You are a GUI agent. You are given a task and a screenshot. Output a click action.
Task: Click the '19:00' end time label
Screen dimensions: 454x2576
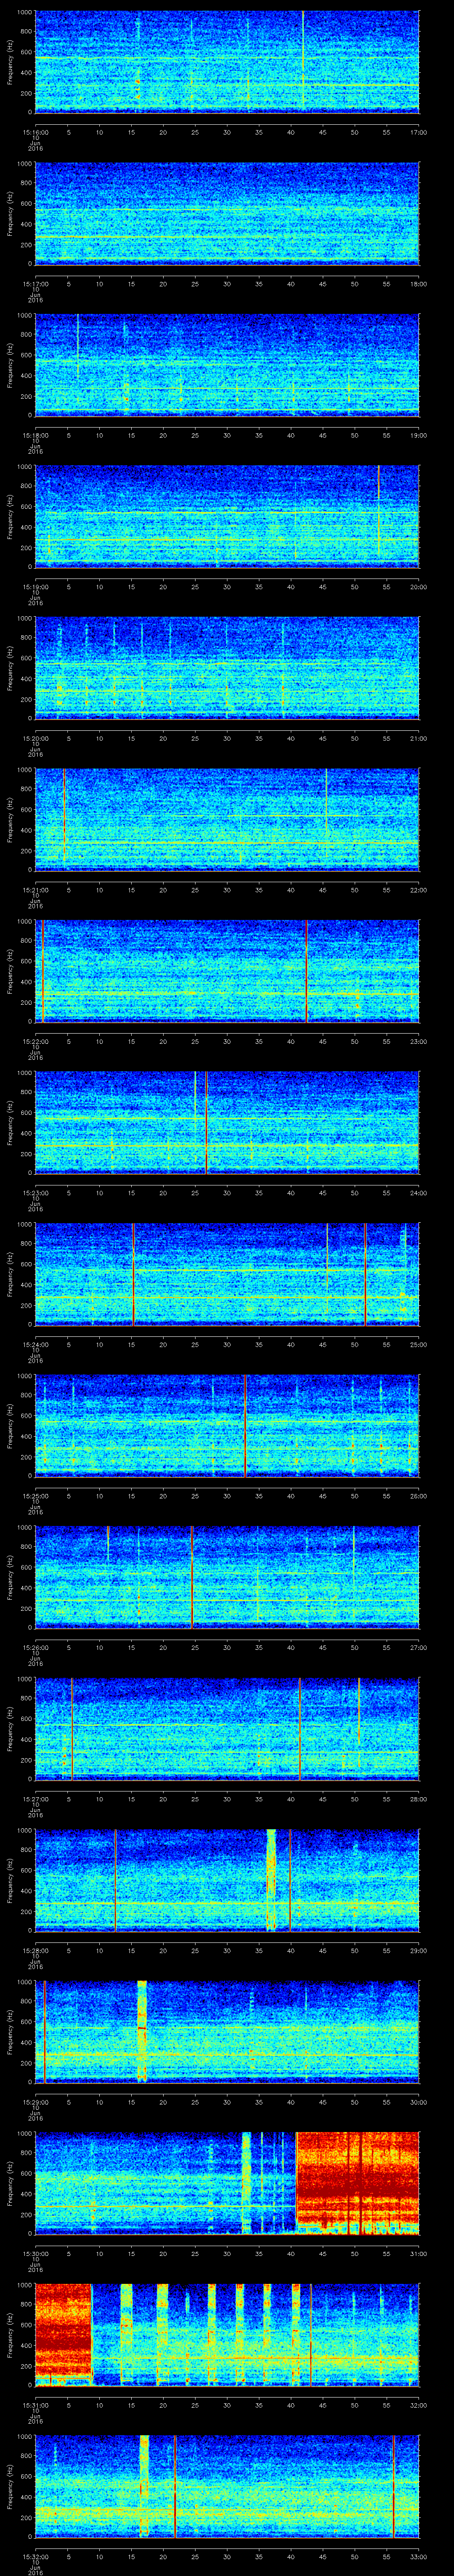pyautogui.click(x=418, y=435)
